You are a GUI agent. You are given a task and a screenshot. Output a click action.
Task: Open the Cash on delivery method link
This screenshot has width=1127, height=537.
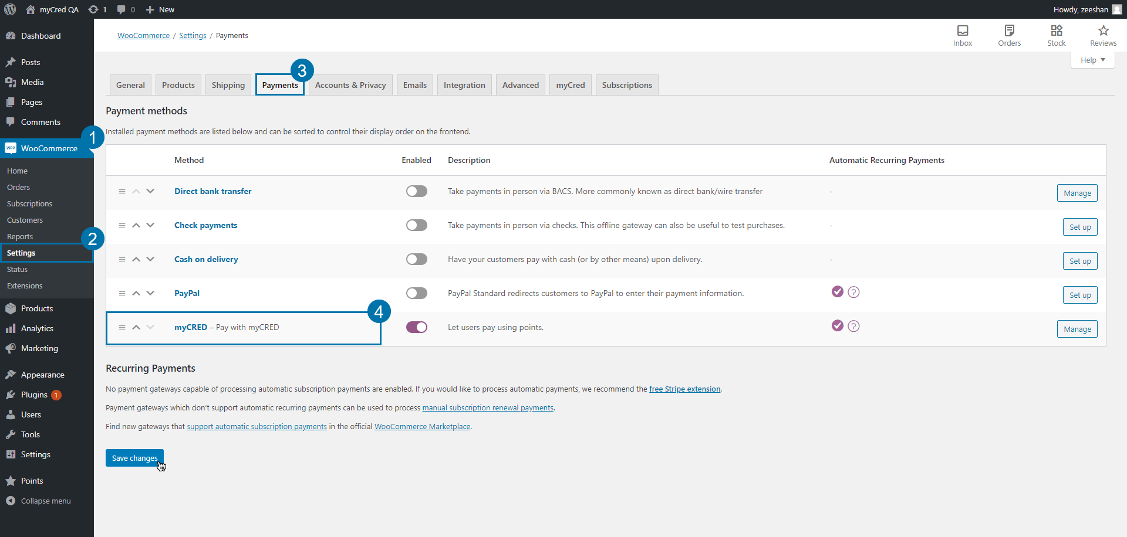tap(206, 259)
